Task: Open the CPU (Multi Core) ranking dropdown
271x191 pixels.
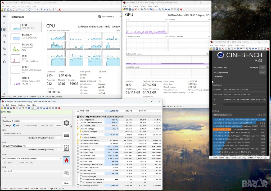Action: [223, 115]
